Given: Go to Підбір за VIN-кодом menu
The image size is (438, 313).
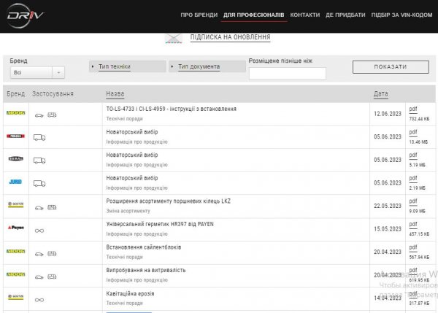Looking at the screenshot, I should tap(401, 15).
